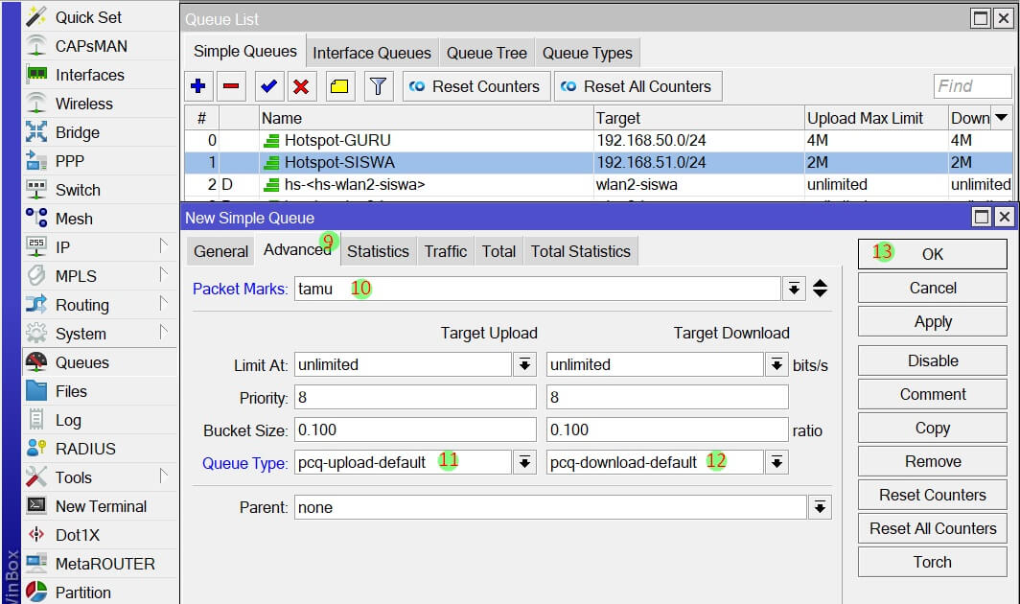Screen dimensions: 1020x604
Task: Open New Terminal from the sidebar
Action: tap(101, 506)
